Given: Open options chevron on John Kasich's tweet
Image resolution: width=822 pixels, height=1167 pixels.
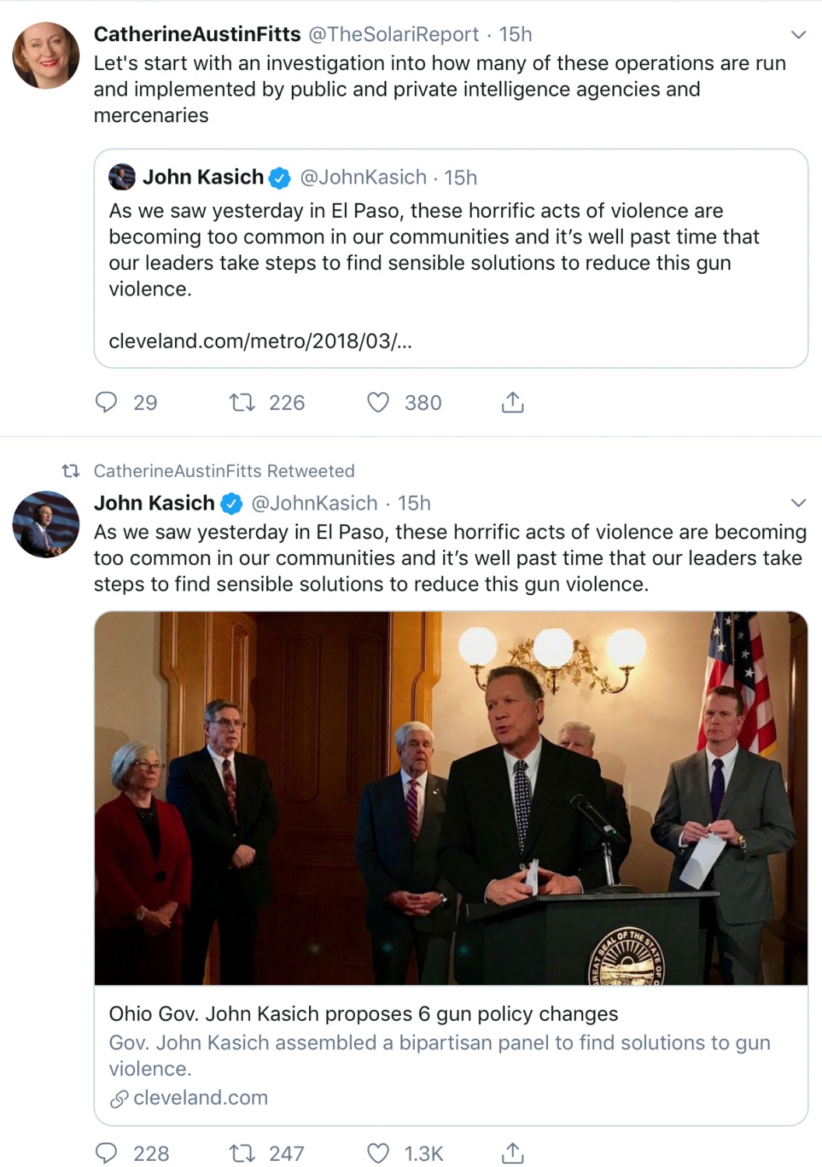Looking at the screenshot, I should pyautogui.click(x=798, y=503).
